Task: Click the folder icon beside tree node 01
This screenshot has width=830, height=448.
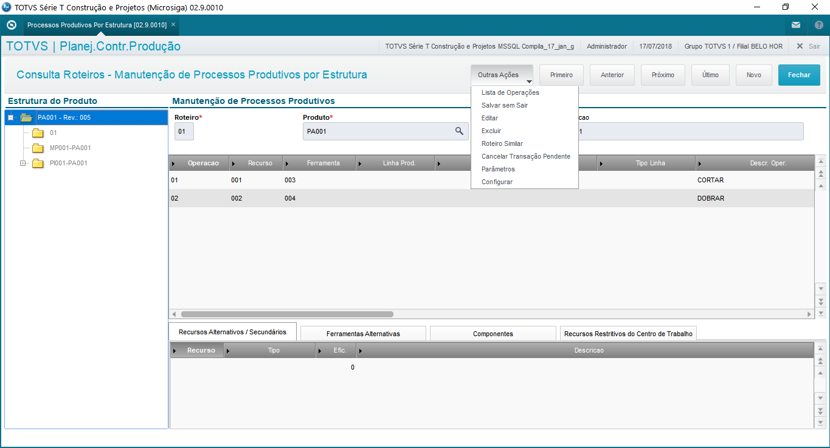Action: (x=38, y=133)
